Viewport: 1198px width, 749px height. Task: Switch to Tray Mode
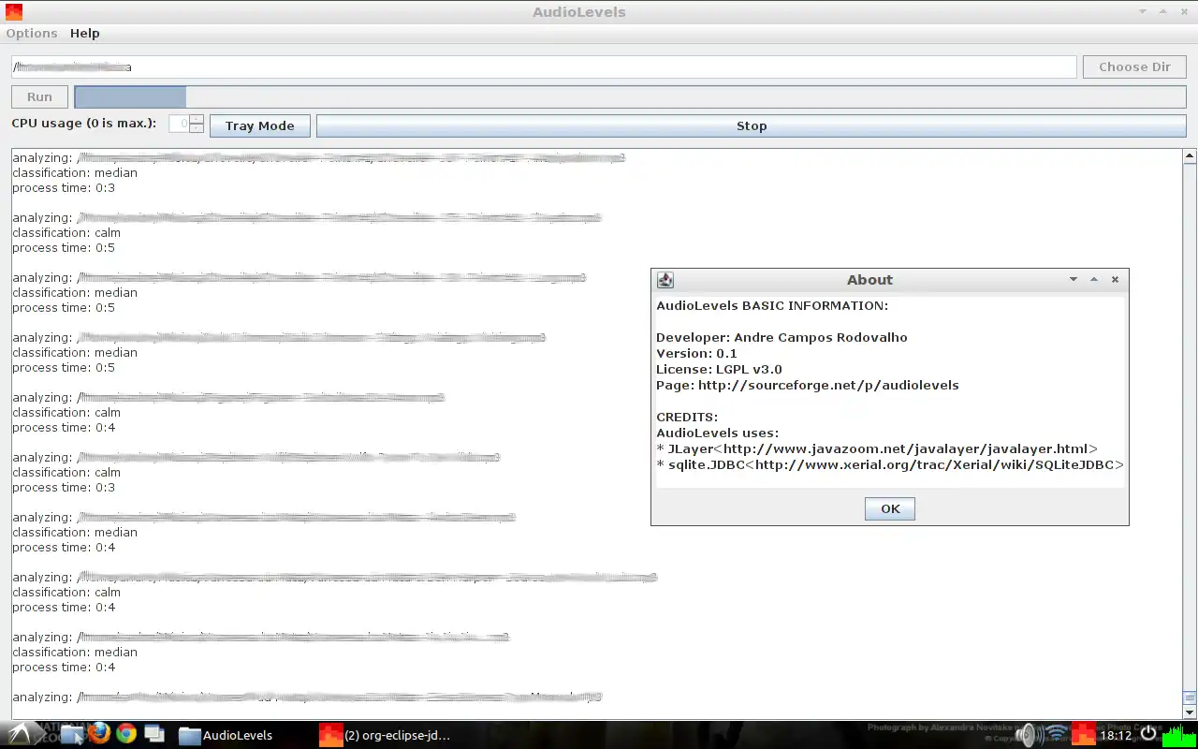[260, 125]
